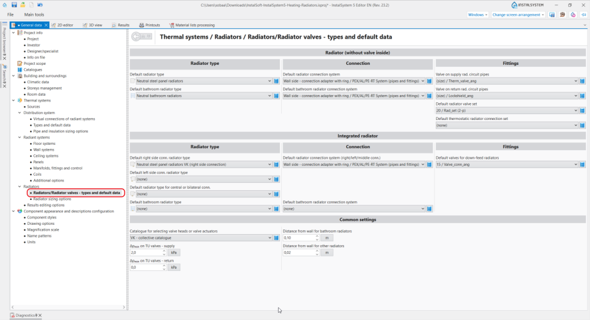Switch to the Printouts tab
This screenshot has height=320, width=590.
[149, 25]
